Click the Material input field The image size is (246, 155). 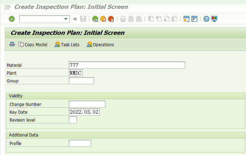coord(127,65)
